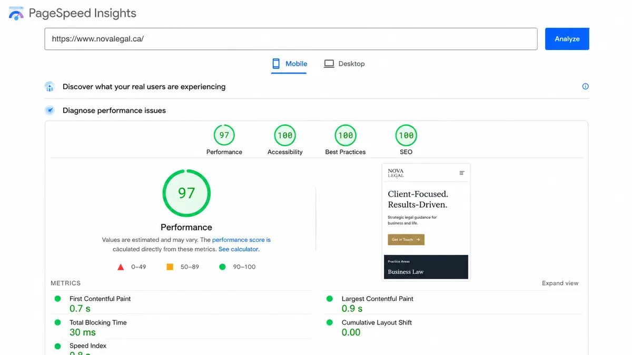Click the green dot beside Total Blocking Time
The width and height of the screenshot is (632, 355).
tap(58, 322)
